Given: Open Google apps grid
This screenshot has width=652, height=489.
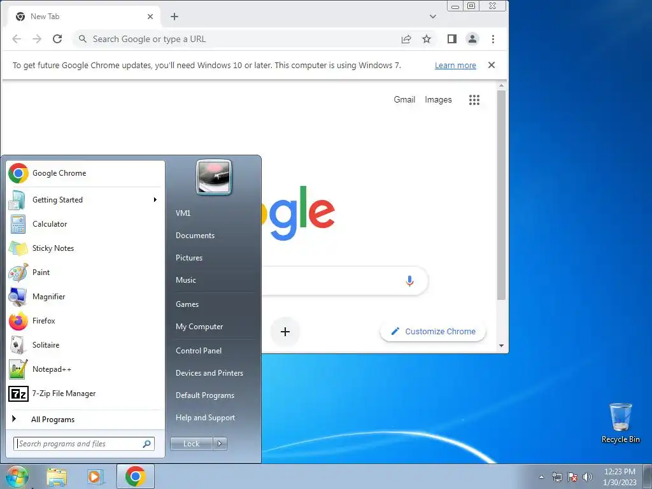Looking at the screenshot, I should pyautogui.click(x=474, y=100).
